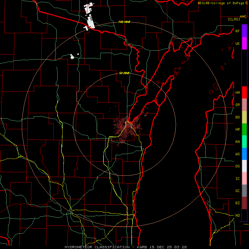Screen dimensions: 249x249
Task: Click the HA red legend swatch
Action: (244, 92)
